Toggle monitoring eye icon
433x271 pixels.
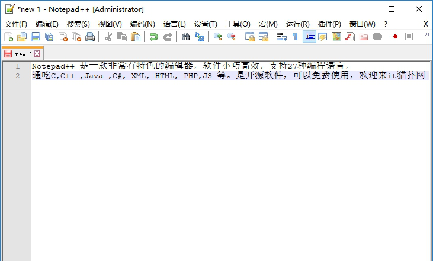377,37
